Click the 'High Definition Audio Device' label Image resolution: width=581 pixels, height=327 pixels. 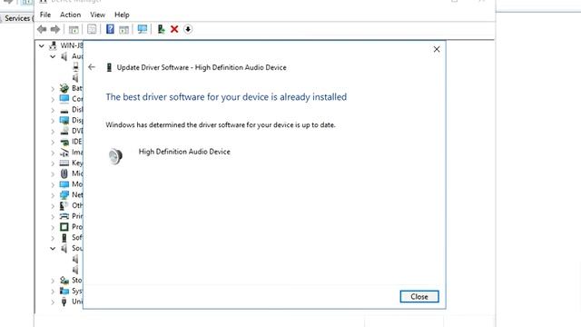(x=184, y=152)
